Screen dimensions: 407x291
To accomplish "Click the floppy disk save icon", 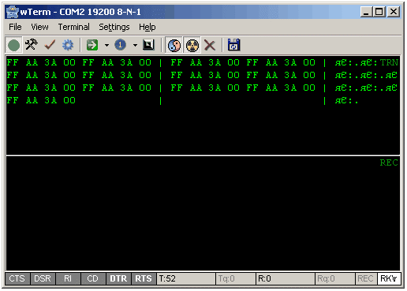I will 233,45.
